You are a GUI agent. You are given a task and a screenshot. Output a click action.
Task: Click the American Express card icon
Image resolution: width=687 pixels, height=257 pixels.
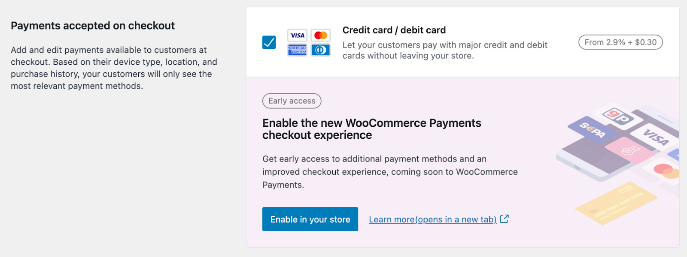(x=297, y=50)
